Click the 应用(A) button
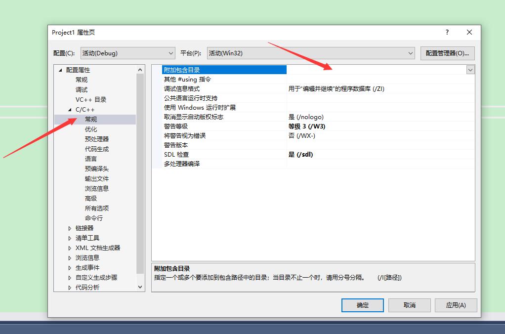Image resolution: width=505 pixels, height=334 pixels. coord(455,305)
